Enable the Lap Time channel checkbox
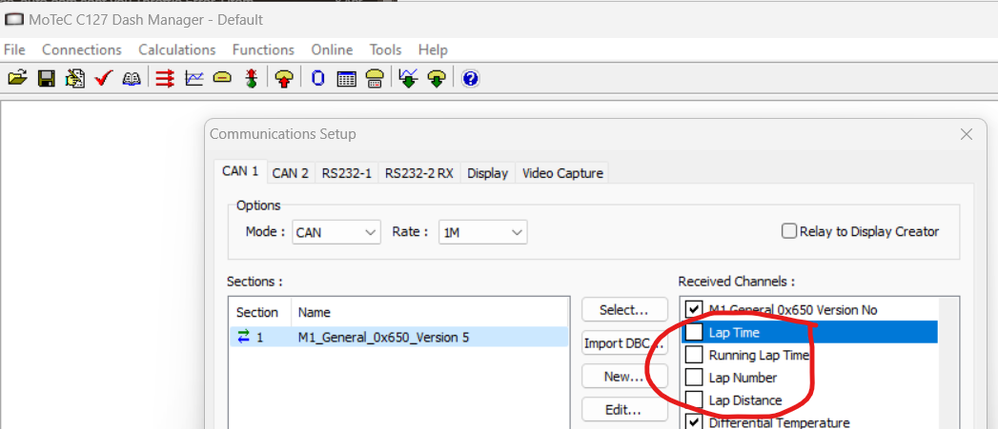Image resolution: width=998 pixels, height=429 pixels. (694, 332)
